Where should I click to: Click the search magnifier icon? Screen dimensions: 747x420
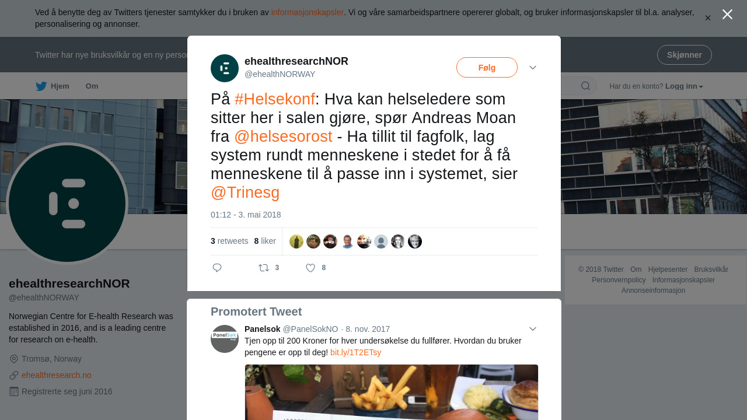click(585, 86)
